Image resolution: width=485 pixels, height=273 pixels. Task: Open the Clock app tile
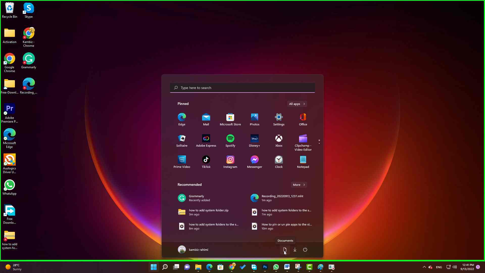click(x=279, y=162)
